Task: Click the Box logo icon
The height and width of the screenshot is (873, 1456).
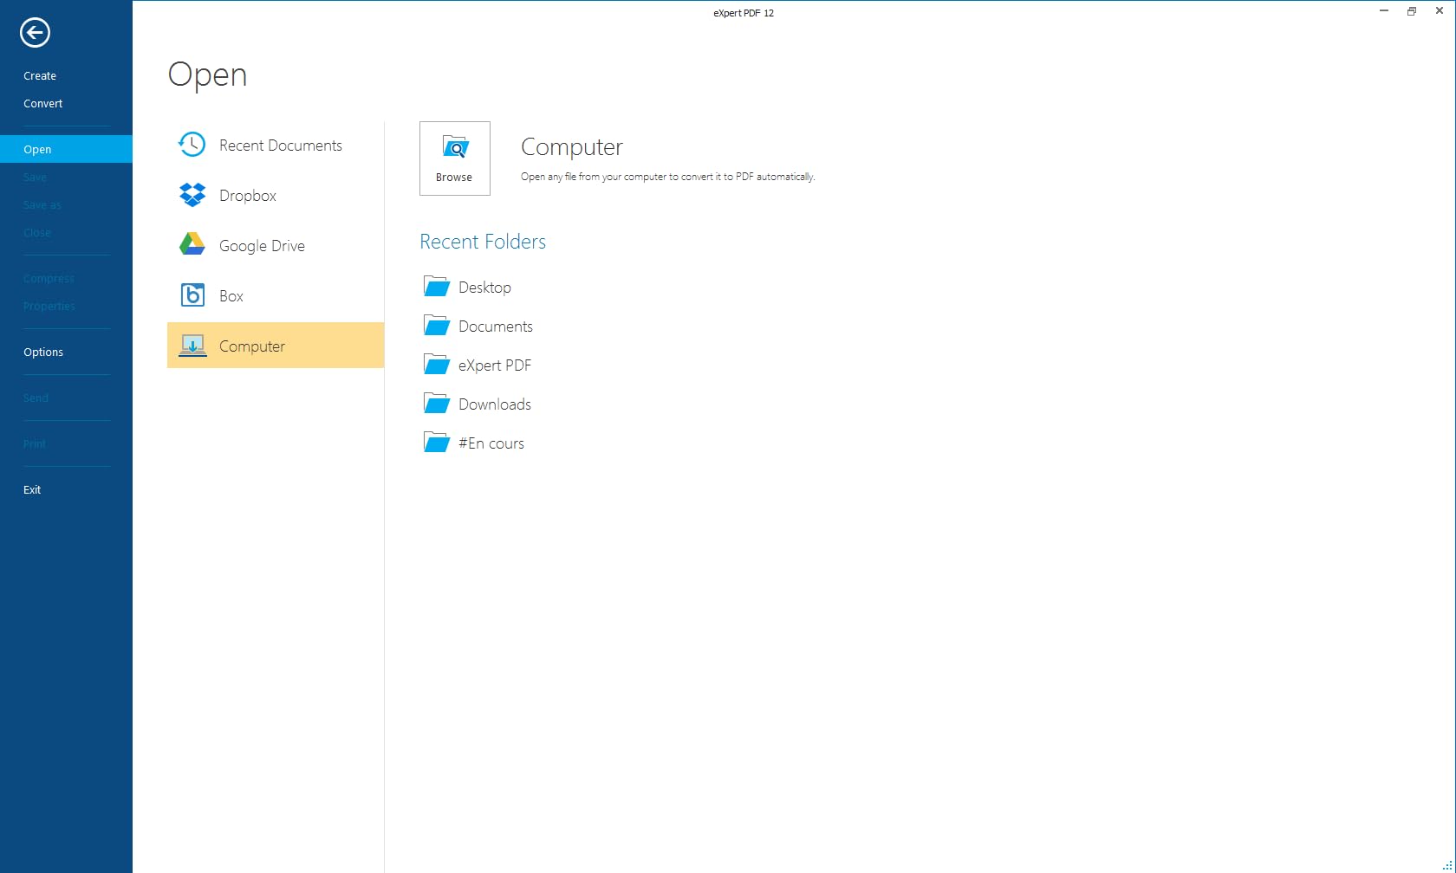Action: tap(192, 295)
